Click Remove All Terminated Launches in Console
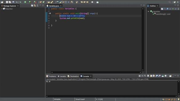180x101 pixels. coord(145,76)
